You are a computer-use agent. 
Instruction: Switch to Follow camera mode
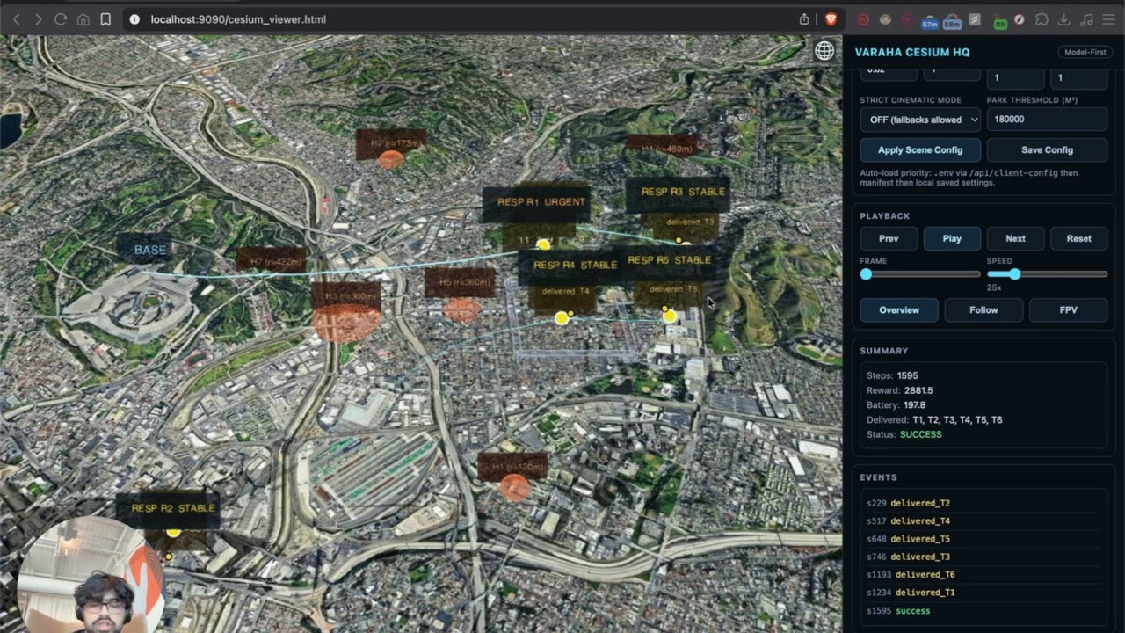pyautogui.click(x=983, y=309)
